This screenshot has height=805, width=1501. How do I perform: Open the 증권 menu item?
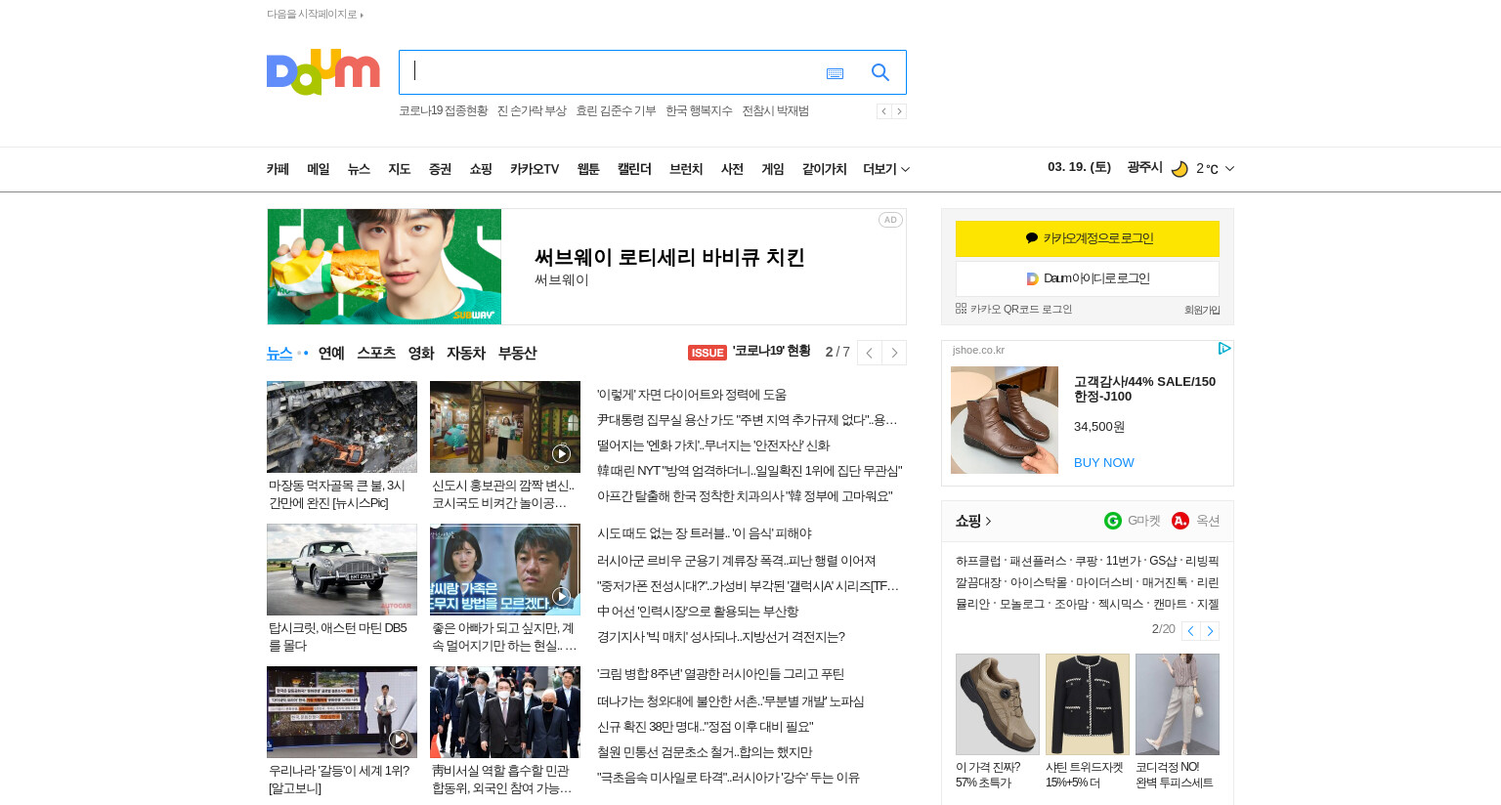[x=440, y=169]
